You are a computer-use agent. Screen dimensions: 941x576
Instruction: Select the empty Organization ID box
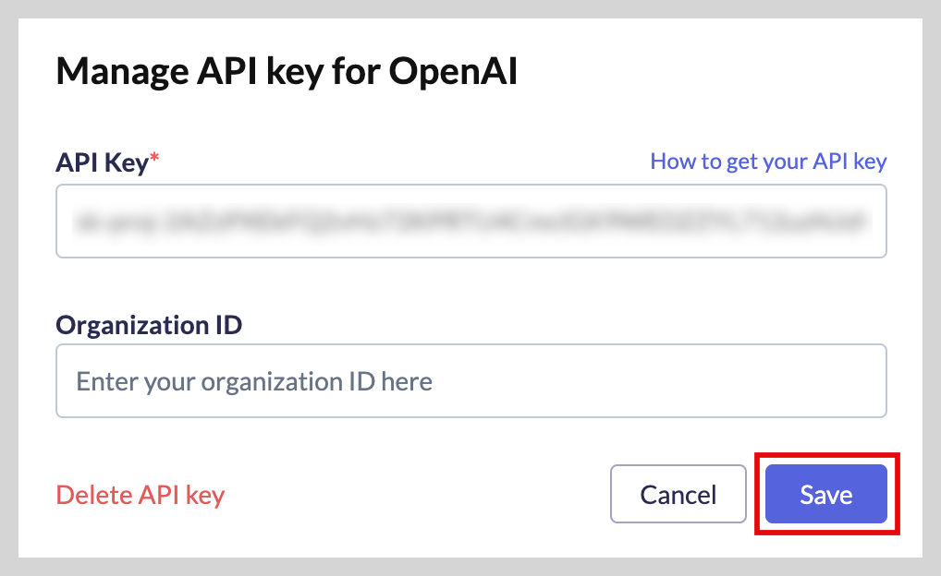471,380
